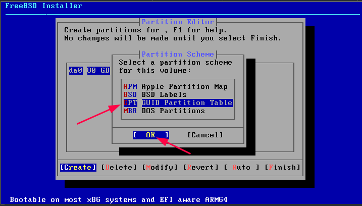Confirm partition scheme with OK
362x206 pixels.
151,135
